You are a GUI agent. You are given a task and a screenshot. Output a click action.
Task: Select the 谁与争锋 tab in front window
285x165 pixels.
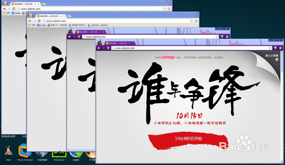(x=120, y=43)
